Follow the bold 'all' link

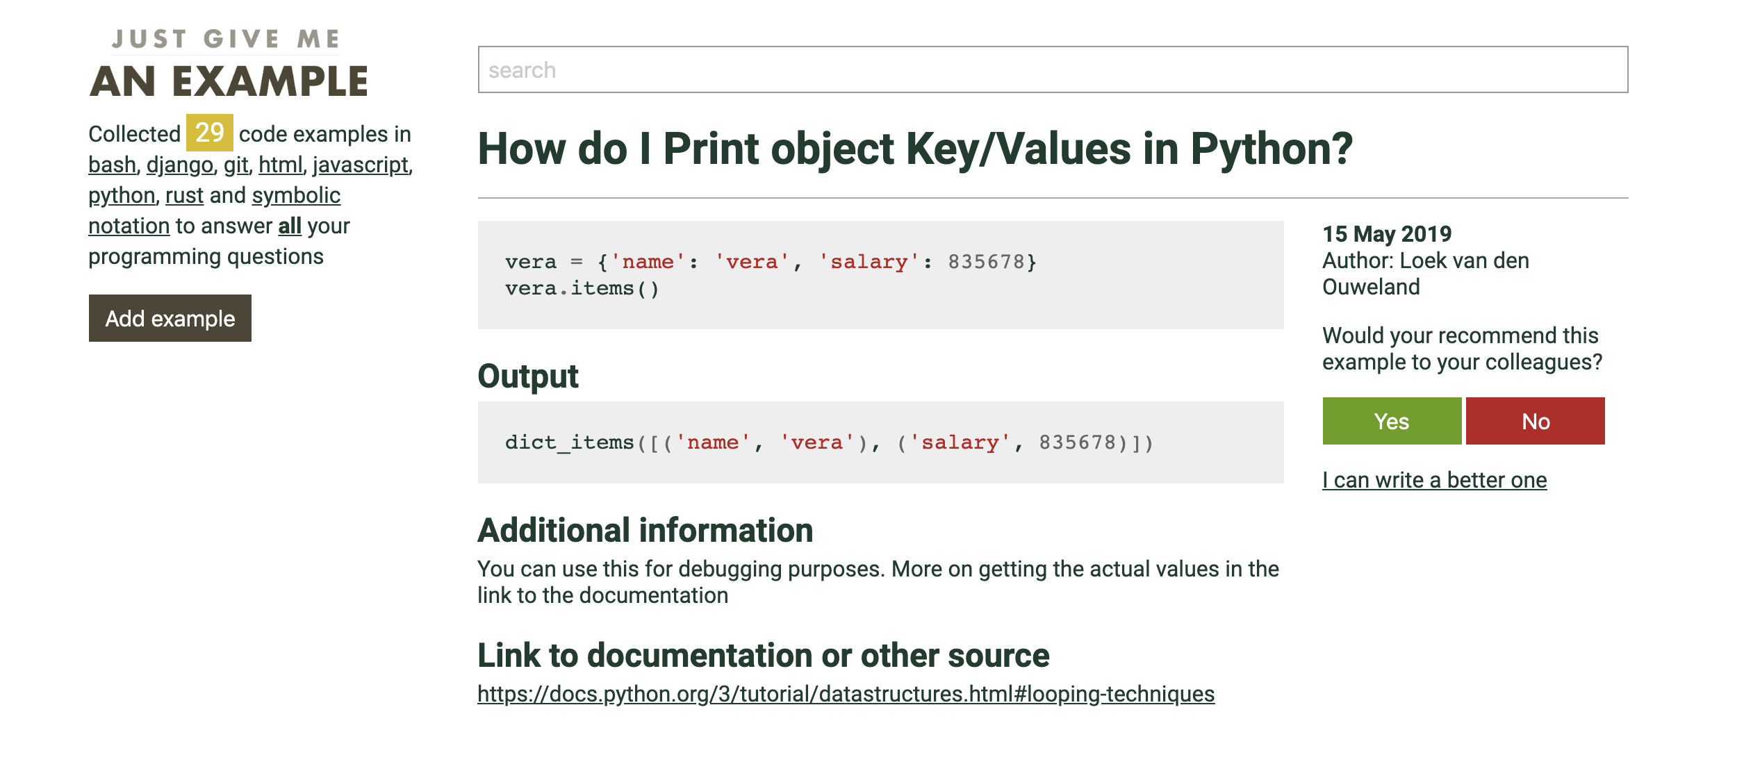pos(290,226)
